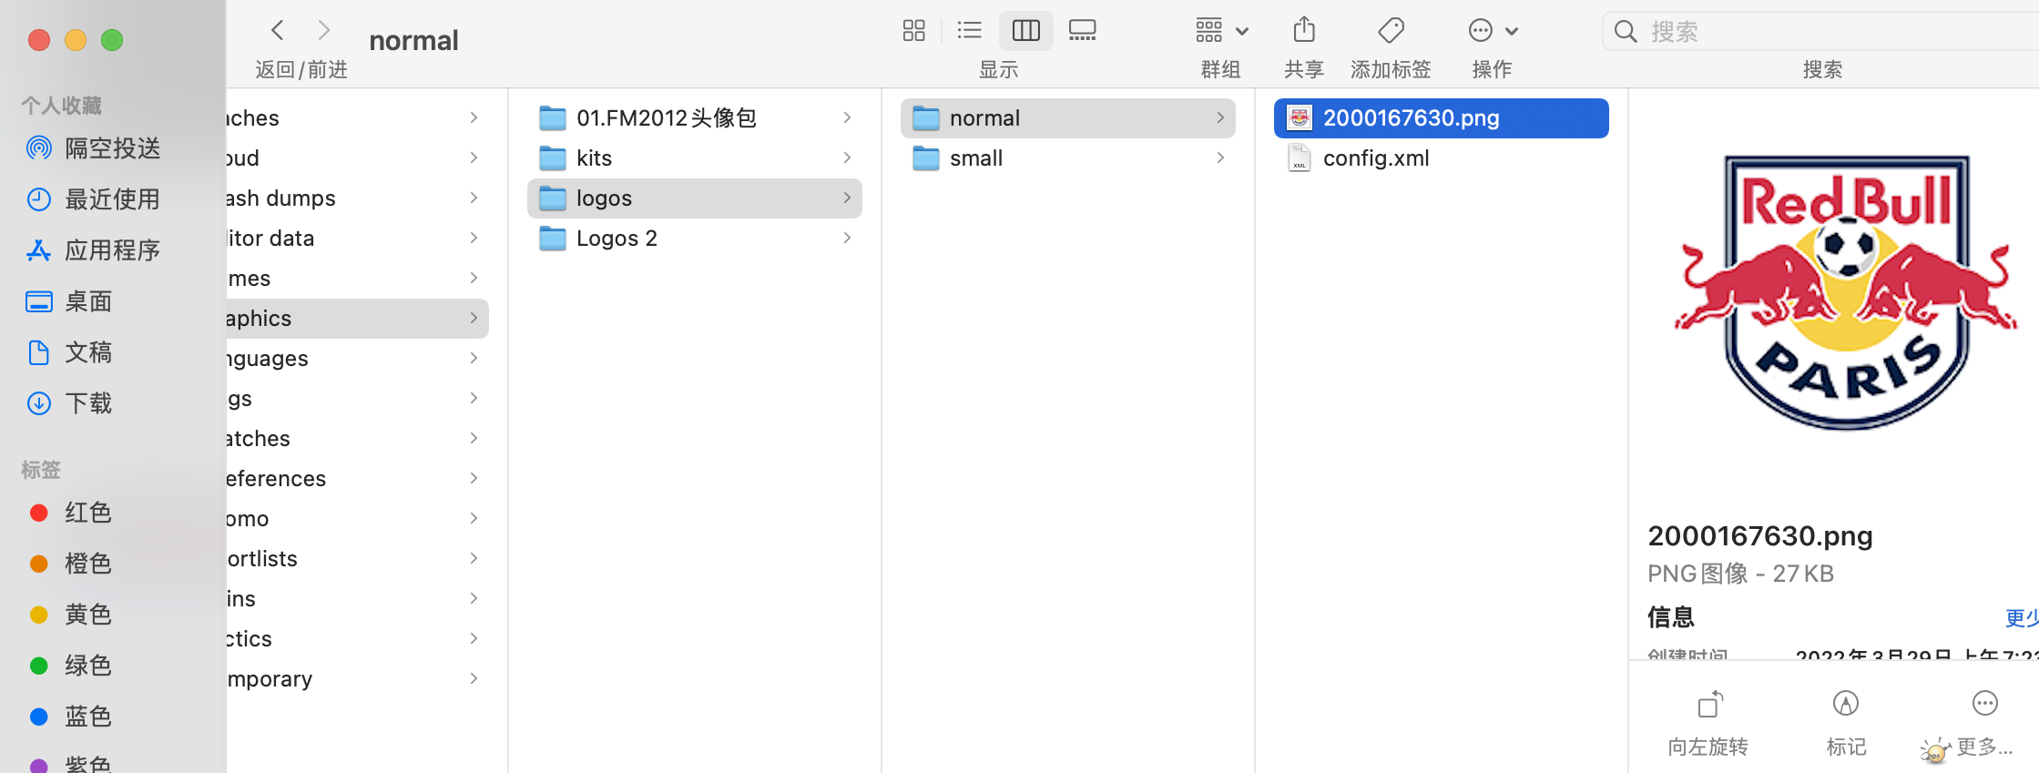This screenshot has width=2039, height=773.
Task: Open Downloads in the sidebar
Action: point(87,403)
